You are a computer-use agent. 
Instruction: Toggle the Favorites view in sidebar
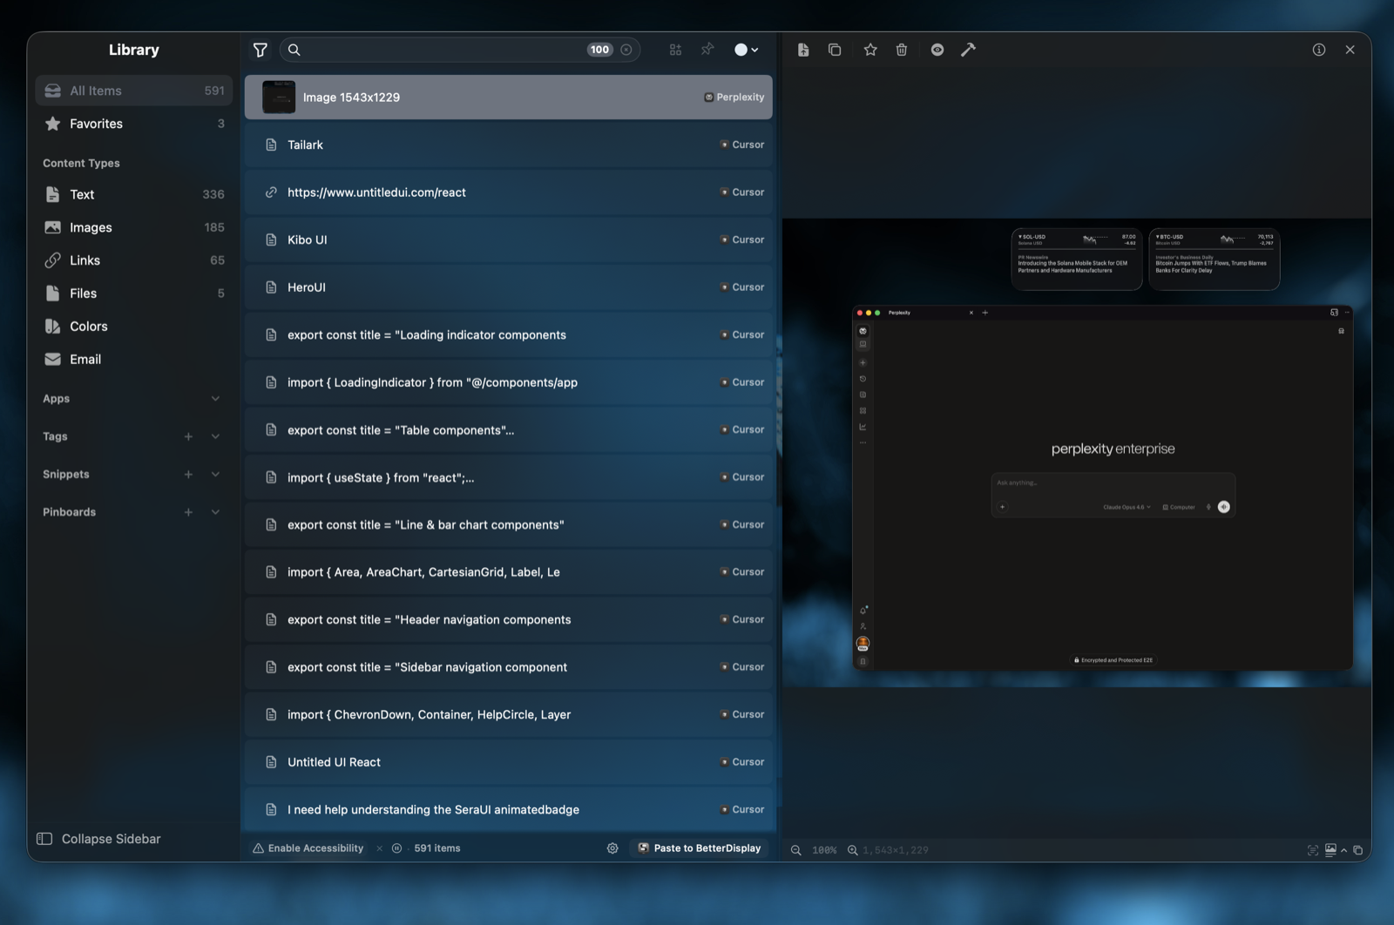(x=96, y=123)
